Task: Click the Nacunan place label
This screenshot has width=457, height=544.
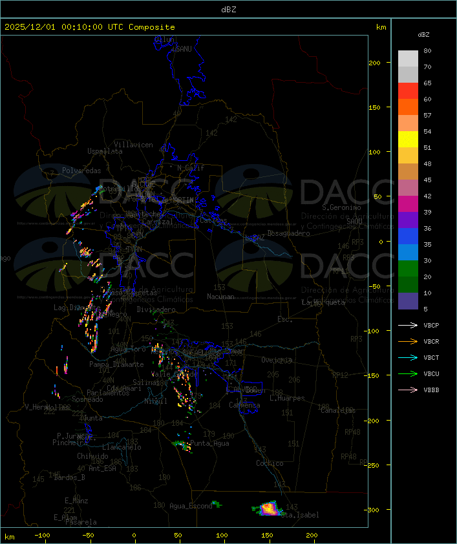Action: tap(220, 297)
